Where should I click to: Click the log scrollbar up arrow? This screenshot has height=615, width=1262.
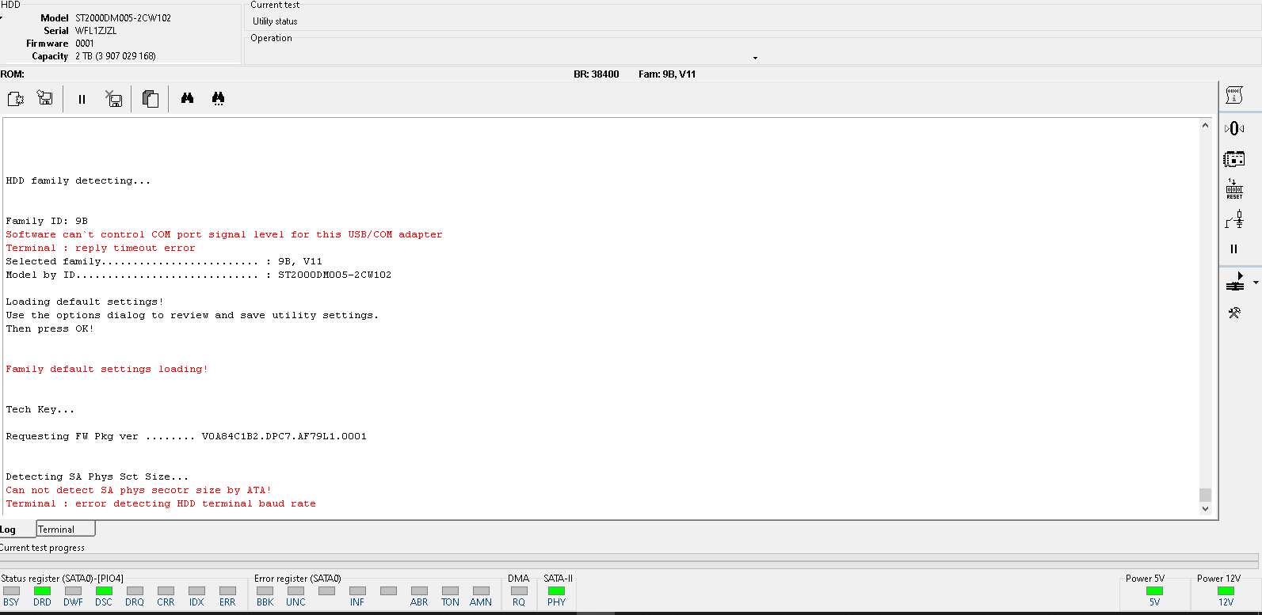pyautogui.click(x=1205, y=125)
